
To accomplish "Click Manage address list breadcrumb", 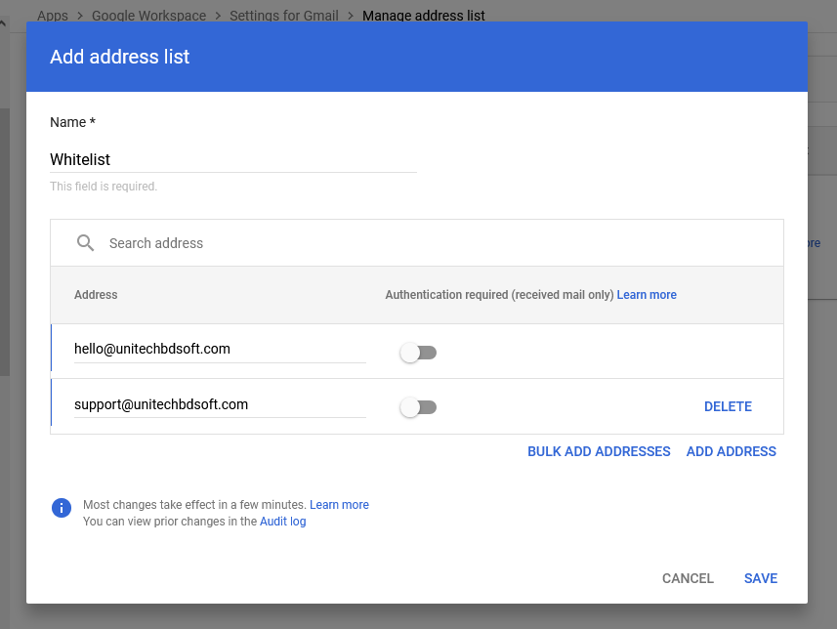I will pyautogui.click(x=423, y=16).
